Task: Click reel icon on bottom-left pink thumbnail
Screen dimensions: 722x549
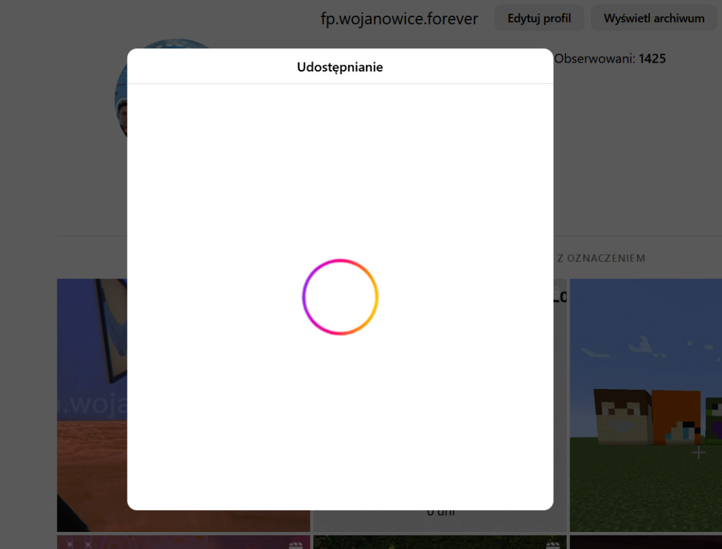Action: (x=296, y=545)
